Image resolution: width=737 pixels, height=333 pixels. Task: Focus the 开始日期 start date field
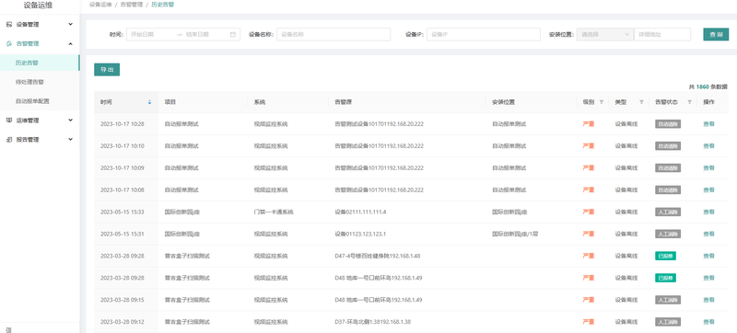click(150, 34)
